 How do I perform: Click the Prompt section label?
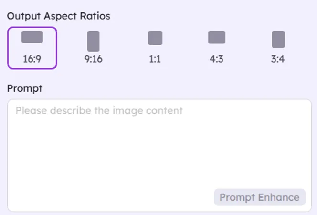tap(24, 88)
